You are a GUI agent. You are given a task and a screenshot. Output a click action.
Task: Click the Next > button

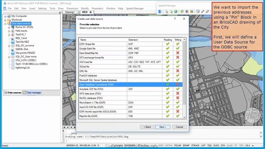click(x=163, y=127)
